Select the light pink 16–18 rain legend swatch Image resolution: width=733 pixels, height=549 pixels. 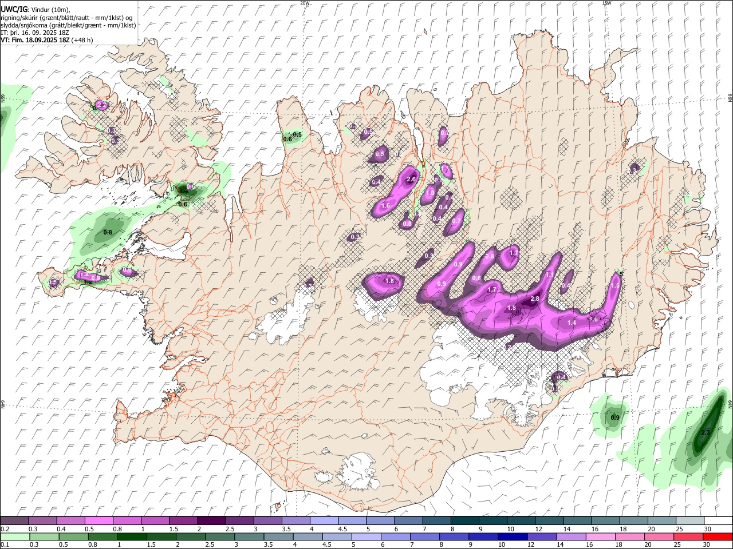(x=600, y=536)
